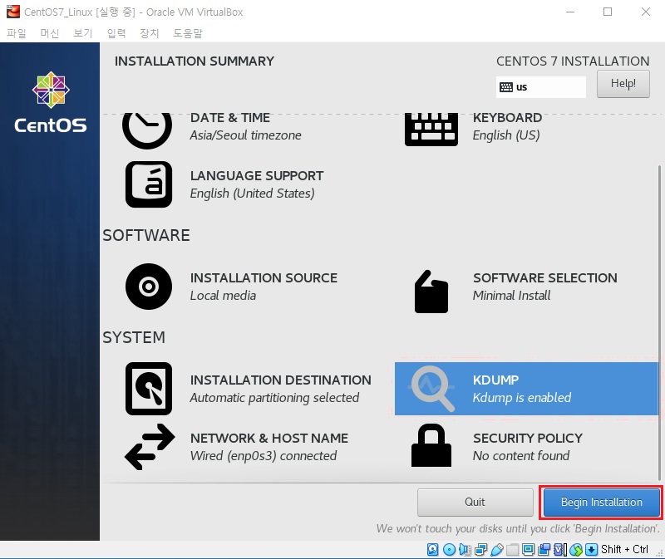Open the 머신 menu
The image size is (665, 559).
pyautogui.click(x=50, y=33)
